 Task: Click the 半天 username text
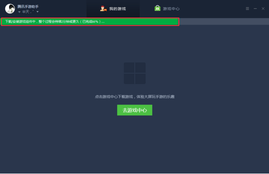[x=28, y=12]
